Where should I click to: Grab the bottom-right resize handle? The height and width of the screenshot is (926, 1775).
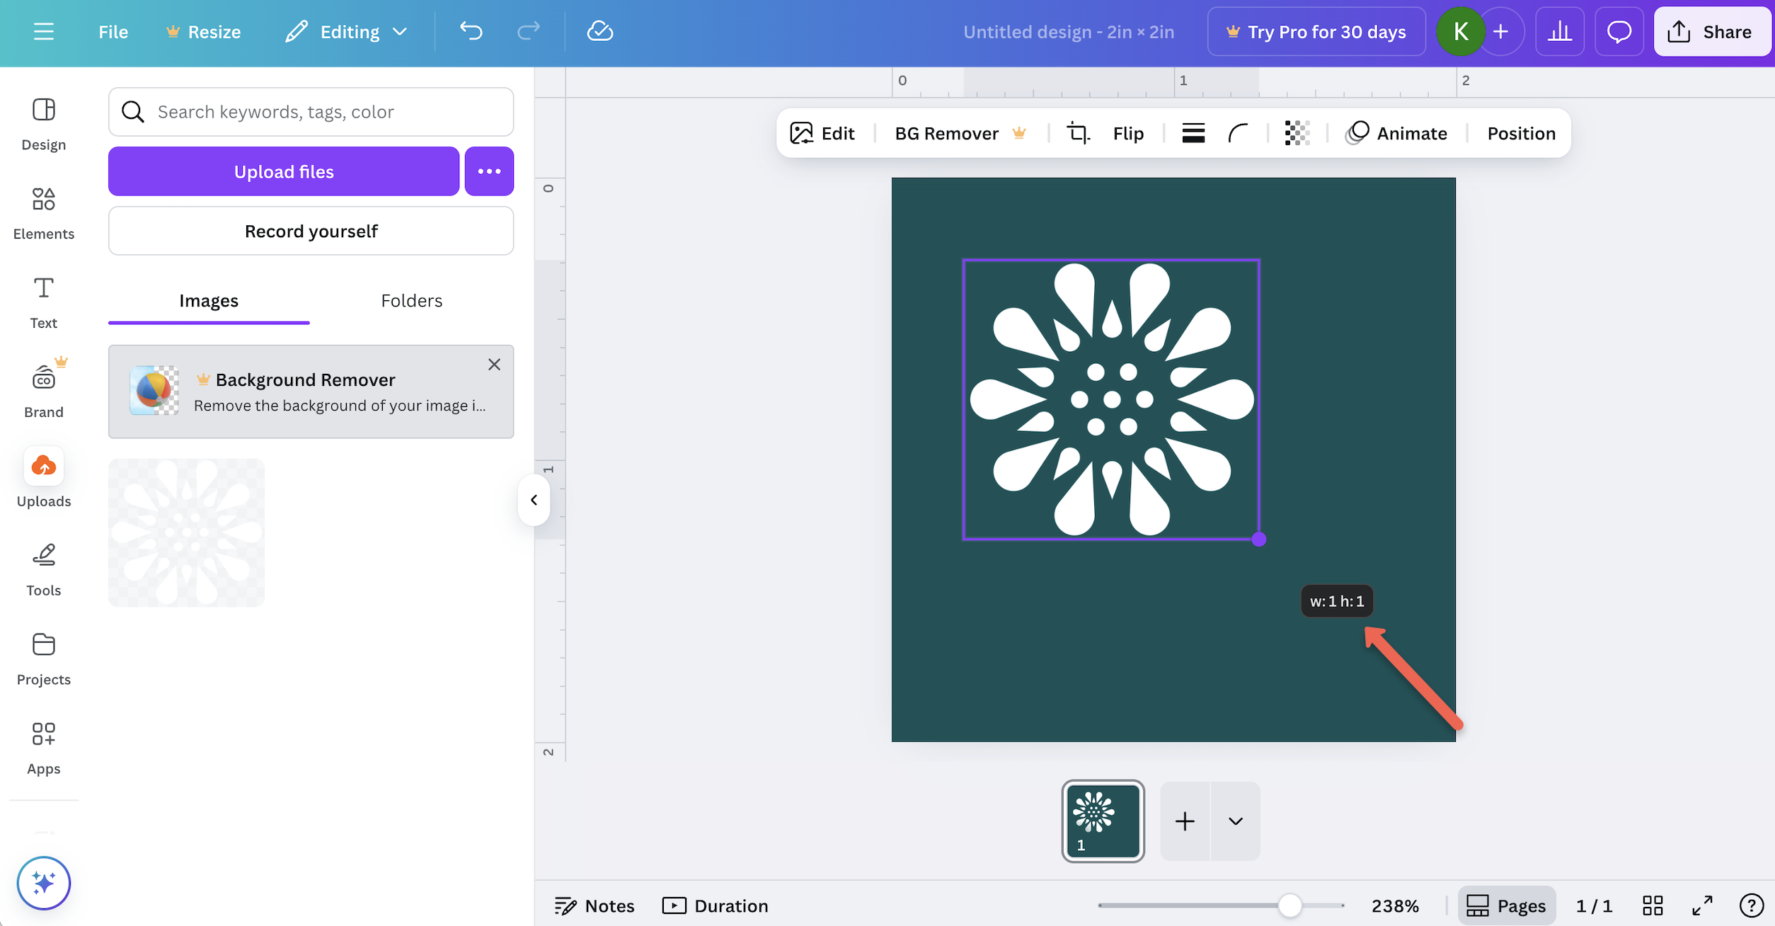(1258, 539)
